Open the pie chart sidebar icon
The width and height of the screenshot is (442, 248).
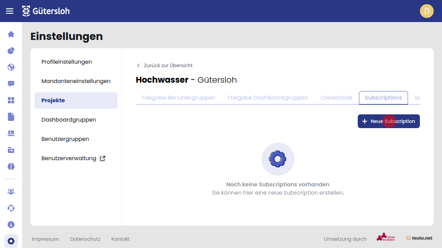point(11,51)
